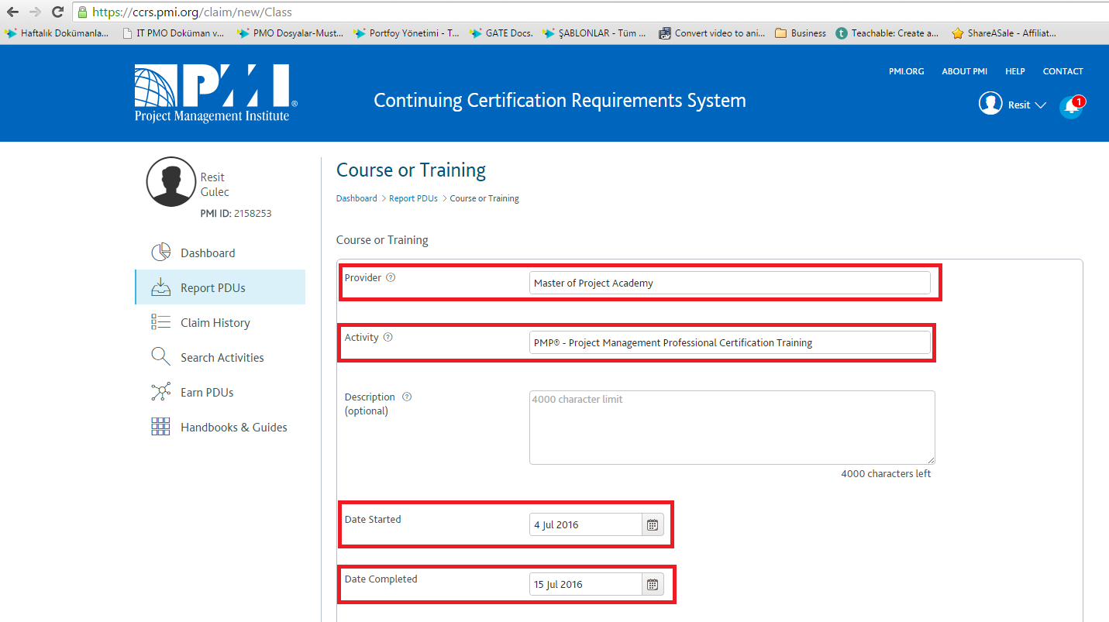Click the browser address bar URL

[x=192, y=12]
